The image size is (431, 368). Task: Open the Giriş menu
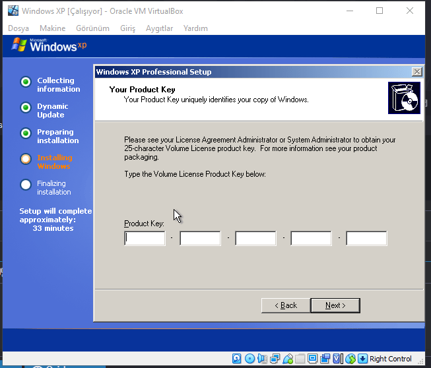tap(128, 28)
